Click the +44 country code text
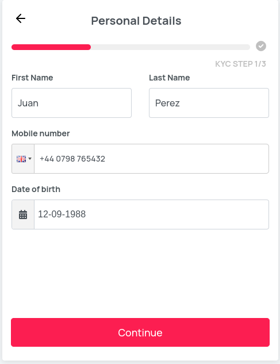280x364 pixels. coord(47,159)
